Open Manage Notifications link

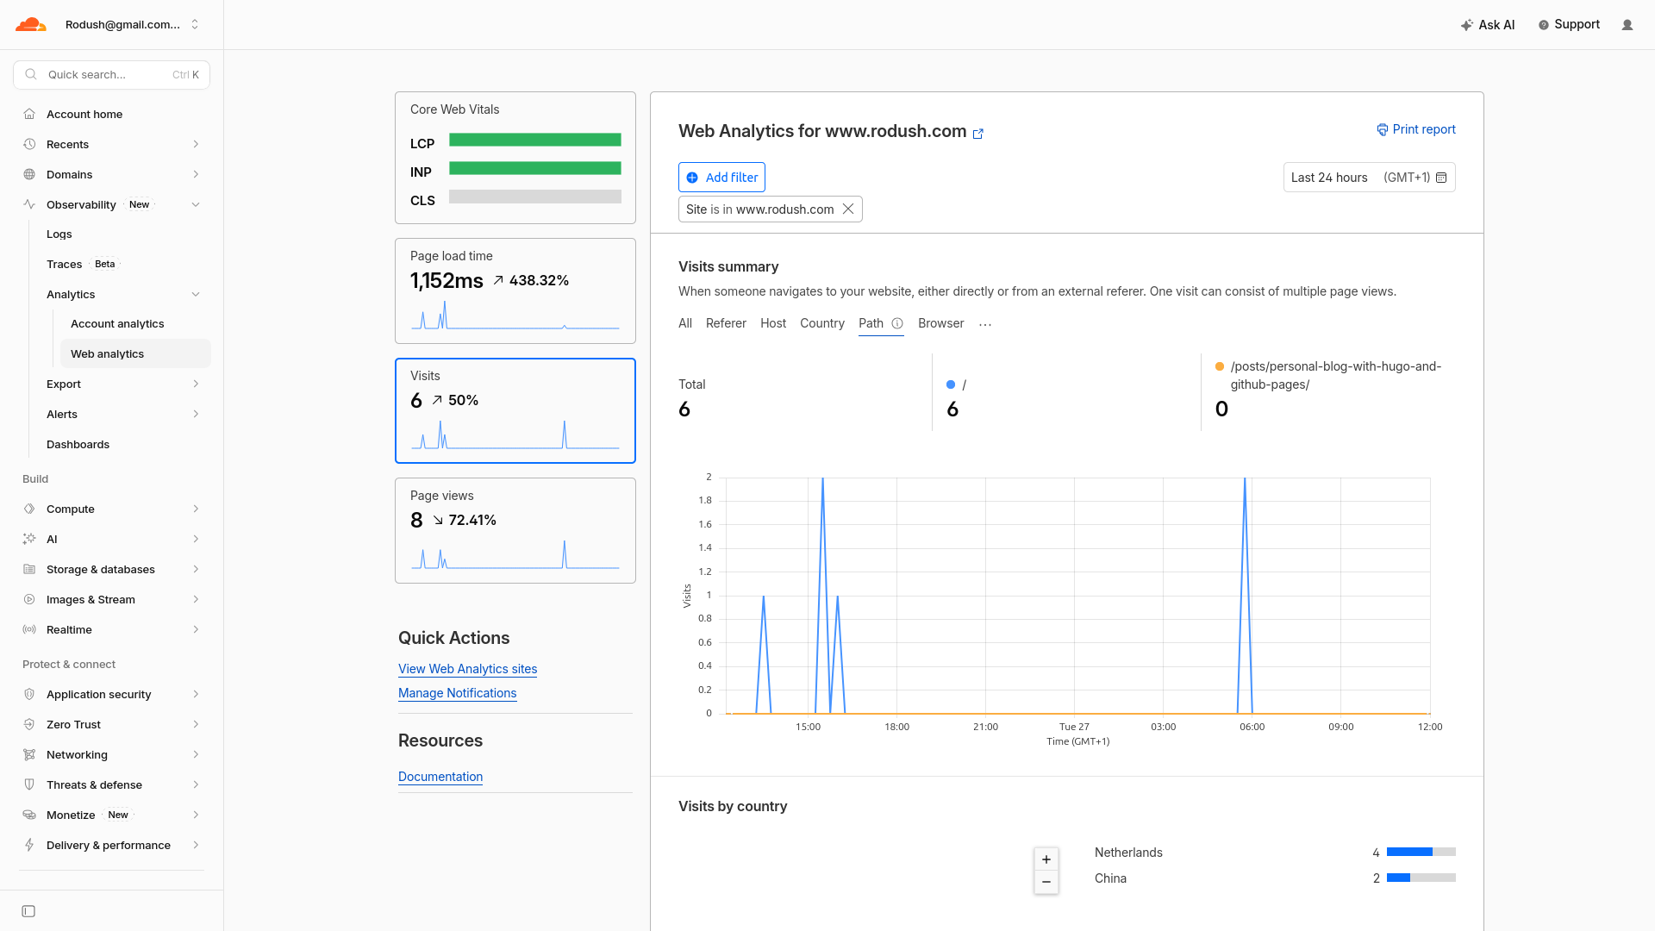(457, 693)
